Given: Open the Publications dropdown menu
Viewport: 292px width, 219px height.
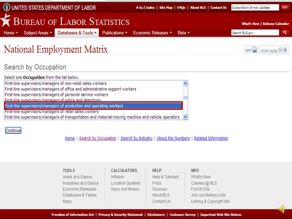Looking at the screenshot, I should coord(115,33).
